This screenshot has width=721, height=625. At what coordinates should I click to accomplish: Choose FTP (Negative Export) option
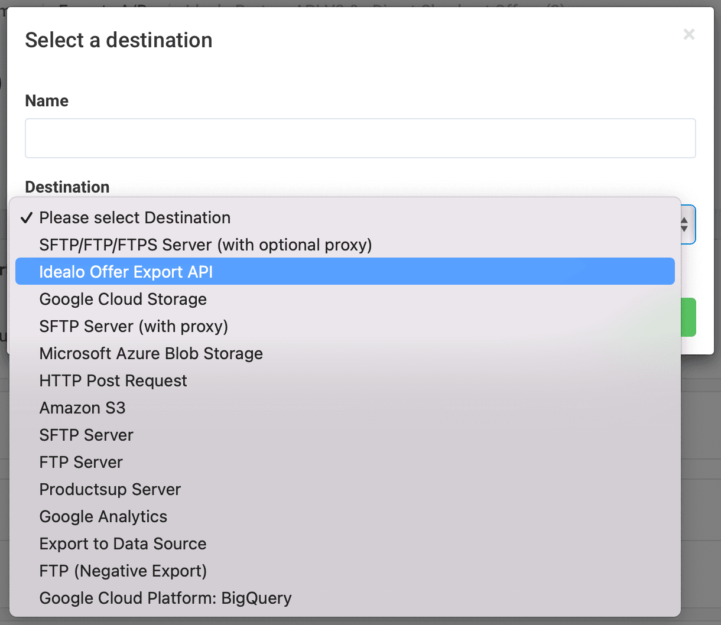pyautogui.click(x=123, y=571)
